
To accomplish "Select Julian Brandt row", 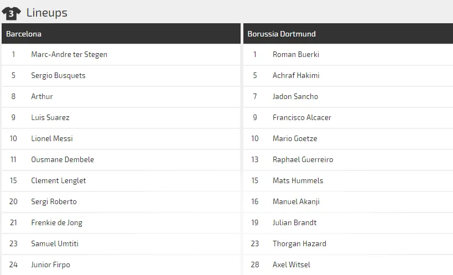I will pos(295,222).
